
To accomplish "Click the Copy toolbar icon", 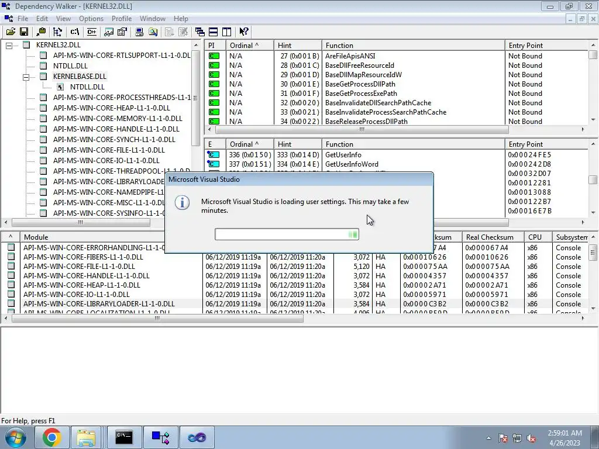I will click(41, 32).
